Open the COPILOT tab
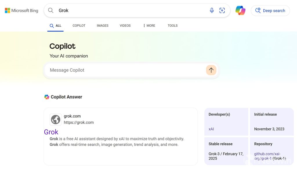The image size is (297, 172). coord(79,25)
